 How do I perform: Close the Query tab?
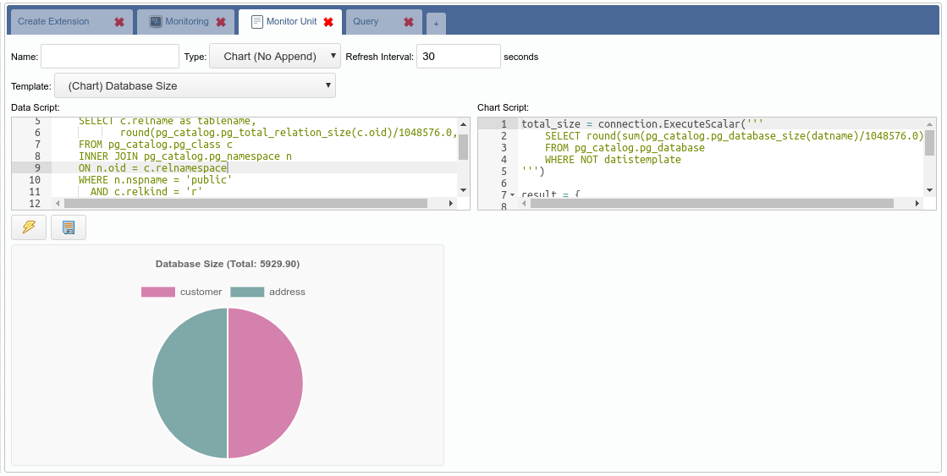[409, 22]
